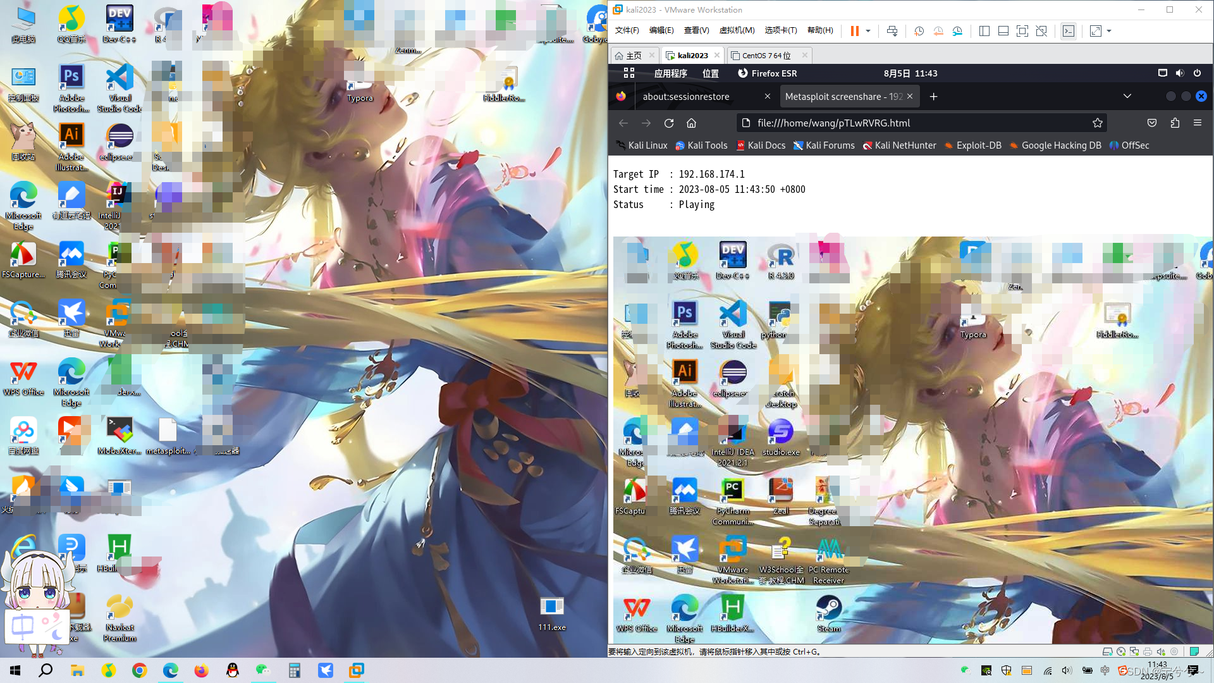Switch to CentOS 7 64 位 tab

click(x=766, y=56)
